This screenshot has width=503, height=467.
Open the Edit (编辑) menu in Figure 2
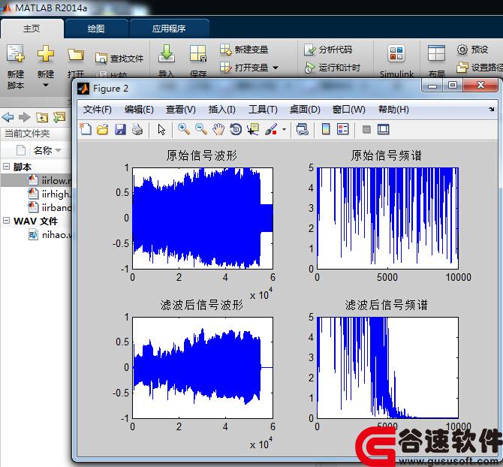point(139,110)
